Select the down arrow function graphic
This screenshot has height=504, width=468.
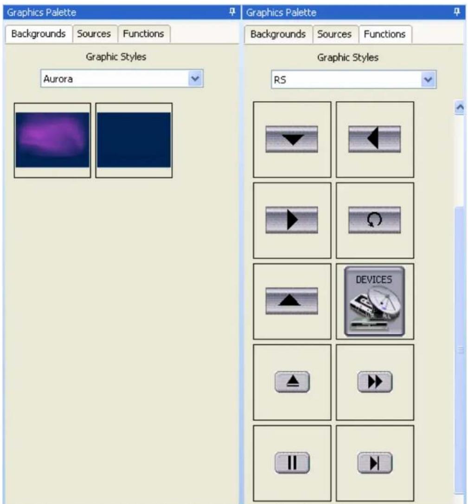coord(291,139)
